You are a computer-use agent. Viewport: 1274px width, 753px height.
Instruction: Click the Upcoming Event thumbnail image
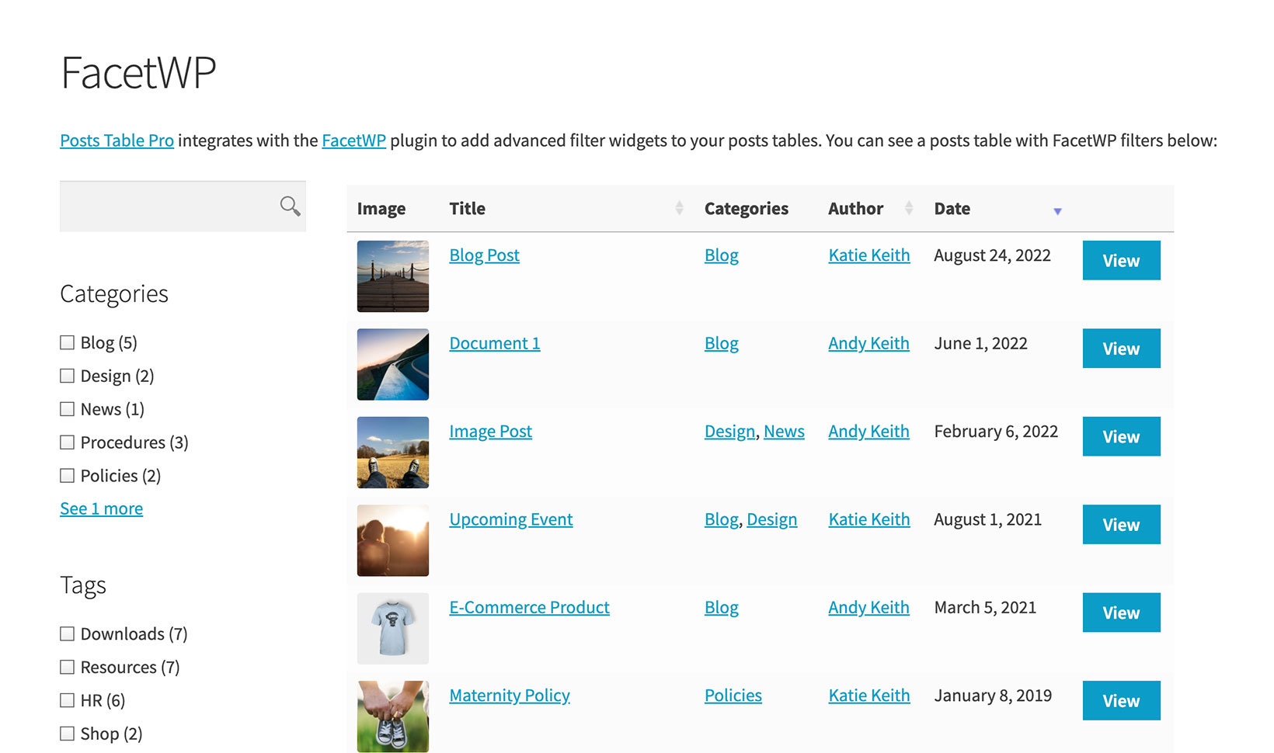point(392,540)
